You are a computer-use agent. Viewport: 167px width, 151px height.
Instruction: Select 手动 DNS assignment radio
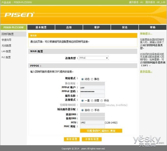[92, 110]
